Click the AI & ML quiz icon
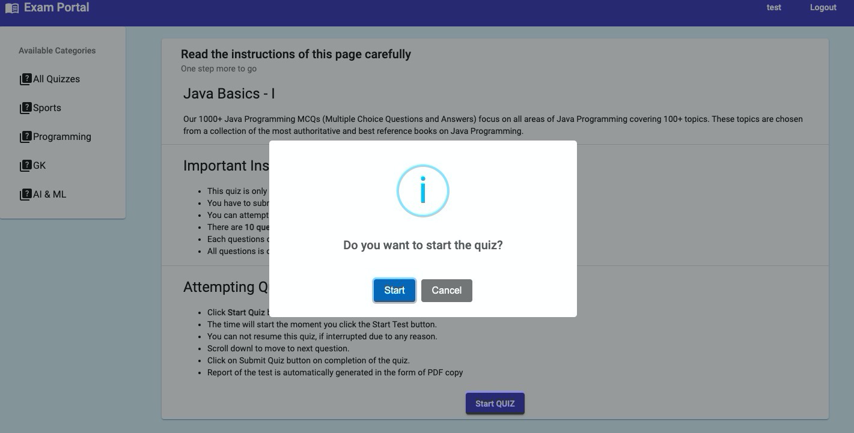 (25, 193)
